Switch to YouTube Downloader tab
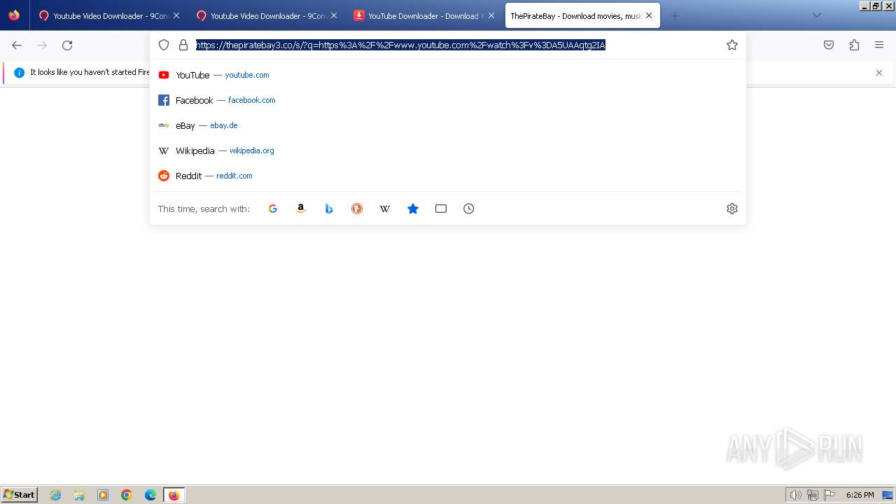The image size is (896, 504). click(x=423, y=15)
